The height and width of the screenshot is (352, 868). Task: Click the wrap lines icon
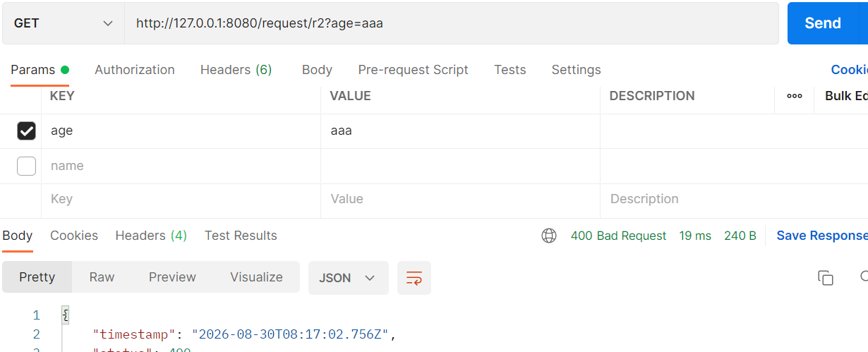414,278
